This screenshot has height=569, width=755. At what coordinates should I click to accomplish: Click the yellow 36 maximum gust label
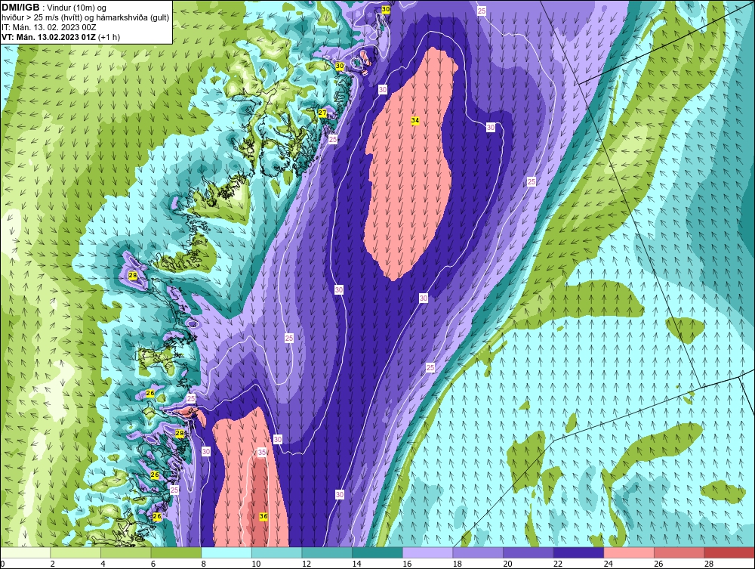tap(263, 516)
